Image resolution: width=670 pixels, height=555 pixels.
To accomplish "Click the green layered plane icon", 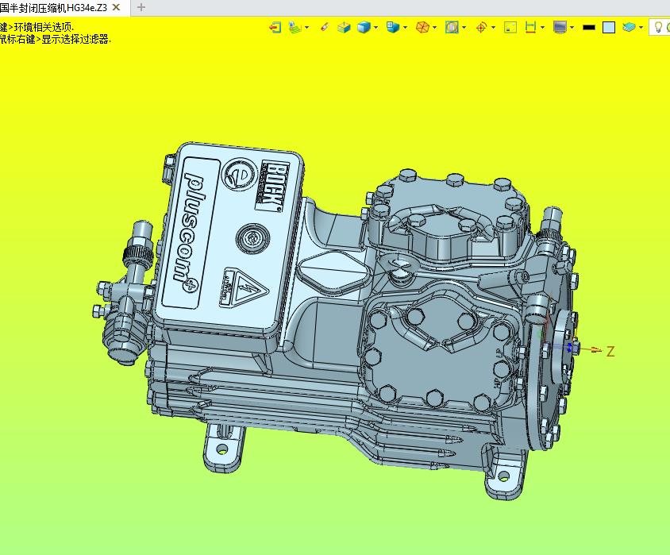I will click(295, 28).
